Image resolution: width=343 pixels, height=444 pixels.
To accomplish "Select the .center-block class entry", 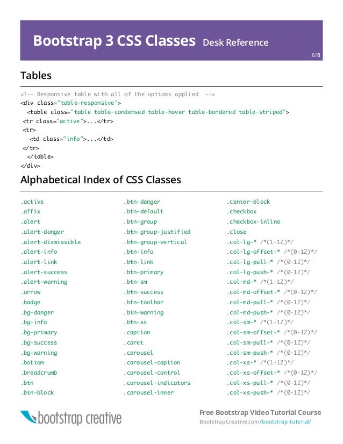I will coord(248,202).
